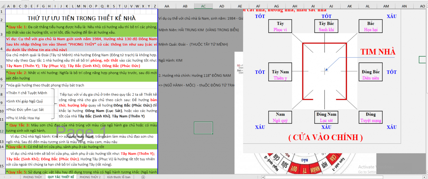The height and width of the screenshot is (179, 428).
Task: Add a new sheet with plus button
Action: (x=143, y=177)
